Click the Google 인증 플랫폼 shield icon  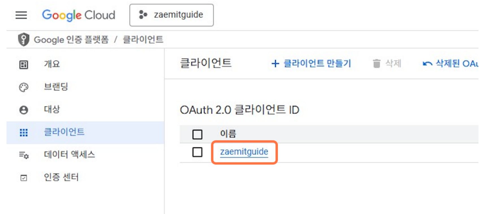(x=24, y=39)
